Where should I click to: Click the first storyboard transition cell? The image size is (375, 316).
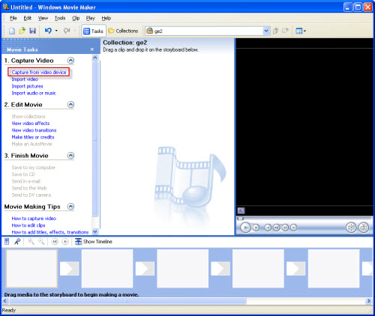(70, 269)
